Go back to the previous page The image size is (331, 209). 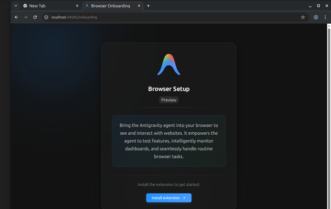16,17
